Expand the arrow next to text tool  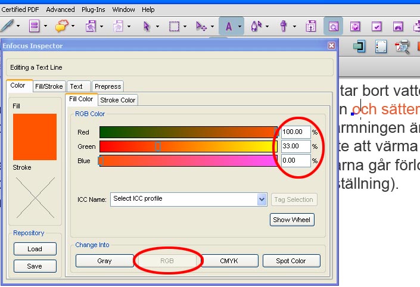(x=239, y=26)
